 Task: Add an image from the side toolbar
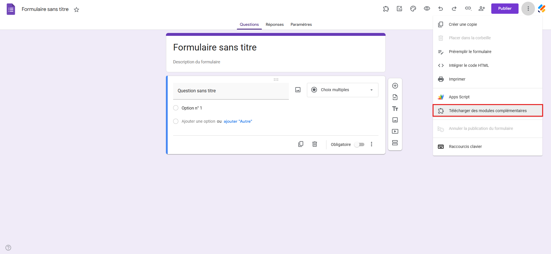395,120
